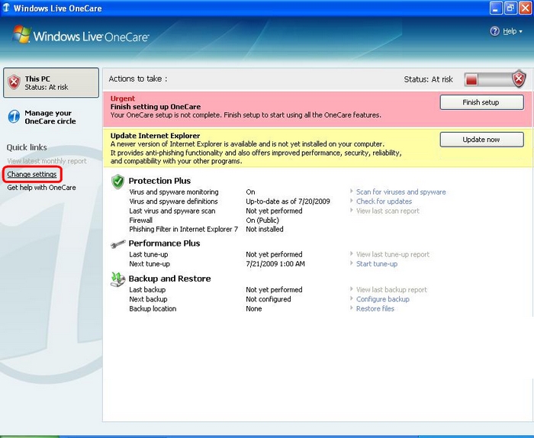This screenshot has width=534, height=438.
Task: Click the Performance Plus heading
Action: coord(164,243)
